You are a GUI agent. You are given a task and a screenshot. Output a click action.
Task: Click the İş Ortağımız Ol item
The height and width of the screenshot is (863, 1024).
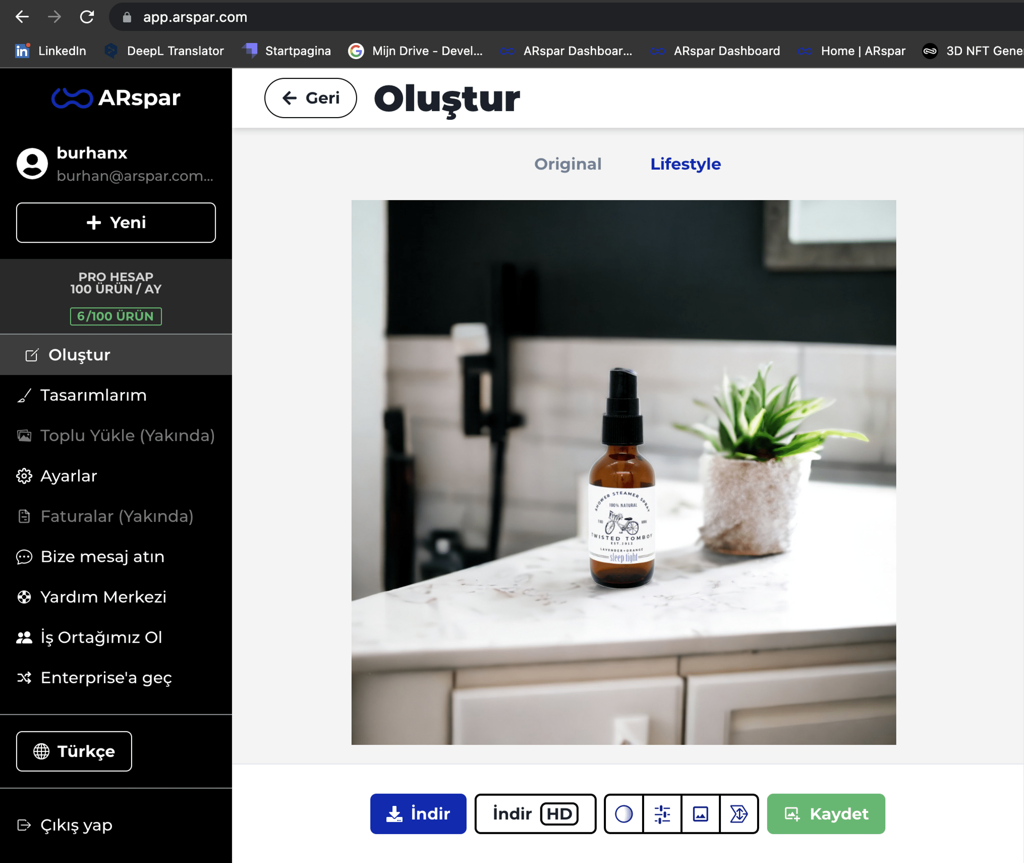click(101, 637)
